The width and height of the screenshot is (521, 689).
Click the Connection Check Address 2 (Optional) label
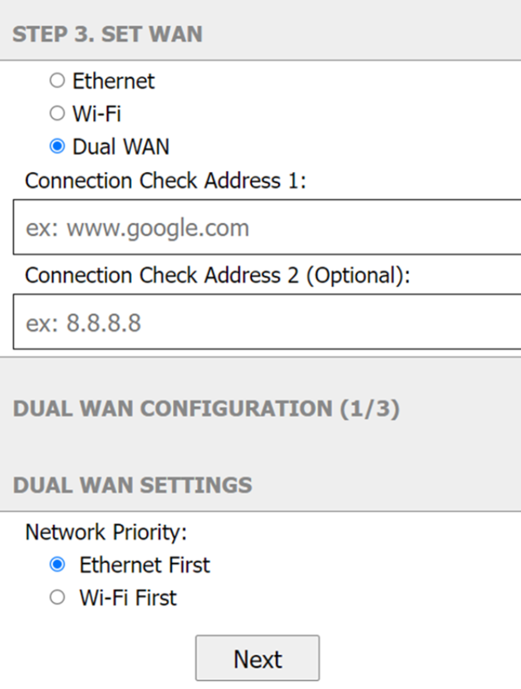pyautogui.click(x=218, y=276)
